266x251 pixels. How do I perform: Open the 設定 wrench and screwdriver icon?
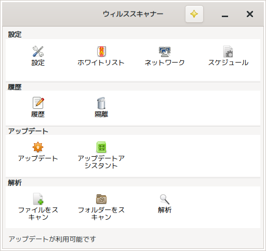38,52
